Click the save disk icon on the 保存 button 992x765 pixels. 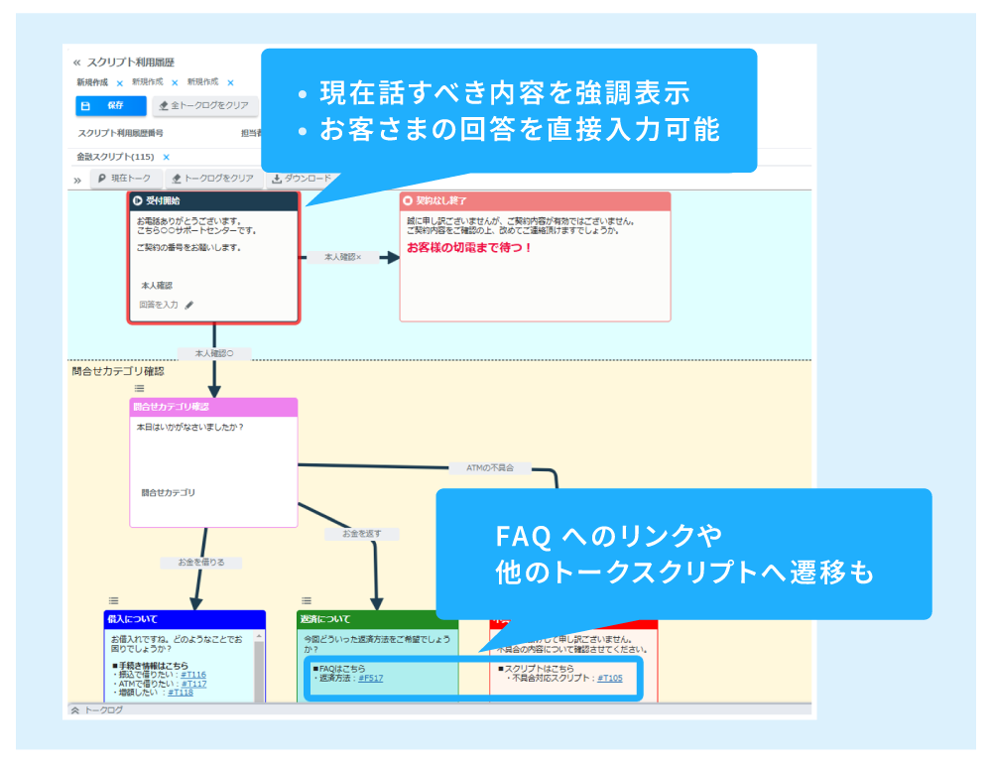coord(86,103)
